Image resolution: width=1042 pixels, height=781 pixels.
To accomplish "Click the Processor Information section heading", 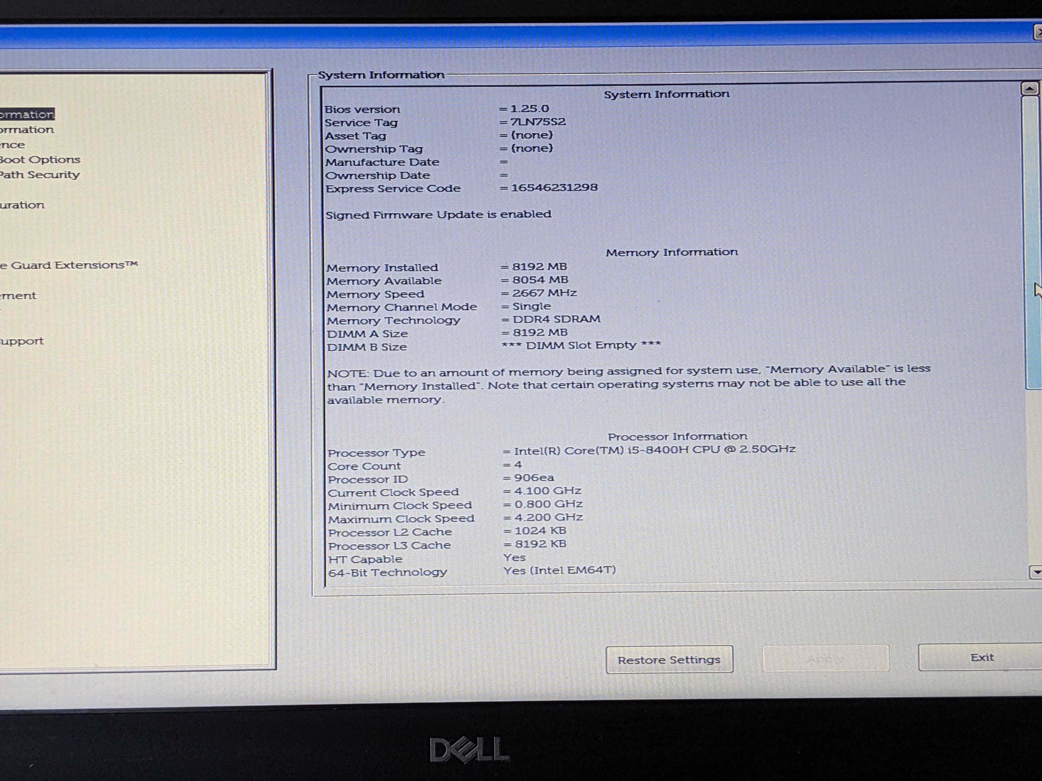I will click(677, 436).
